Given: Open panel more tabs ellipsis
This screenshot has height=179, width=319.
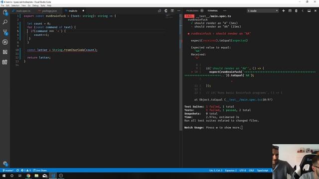Looking at the screenshot, I should pyautogui.click(x=225, y=11).
